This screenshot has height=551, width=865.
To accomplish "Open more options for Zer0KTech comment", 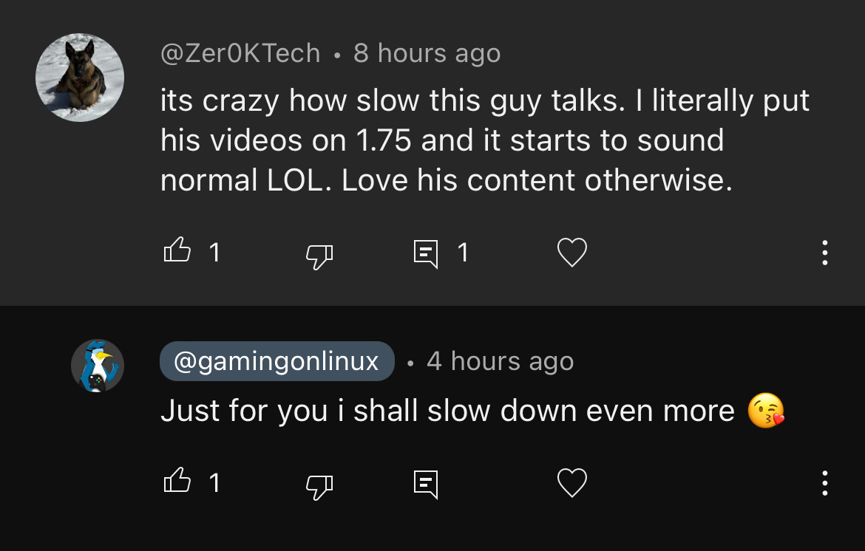I will point(824,253).
